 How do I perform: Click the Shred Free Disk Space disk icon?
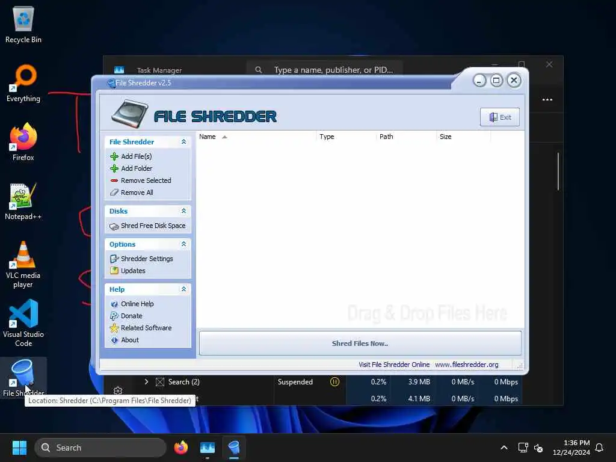point(114,226)
